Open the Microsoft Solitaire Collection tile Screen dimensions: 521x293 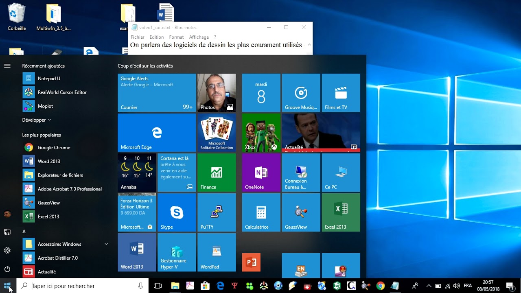[x=217, y=133]
